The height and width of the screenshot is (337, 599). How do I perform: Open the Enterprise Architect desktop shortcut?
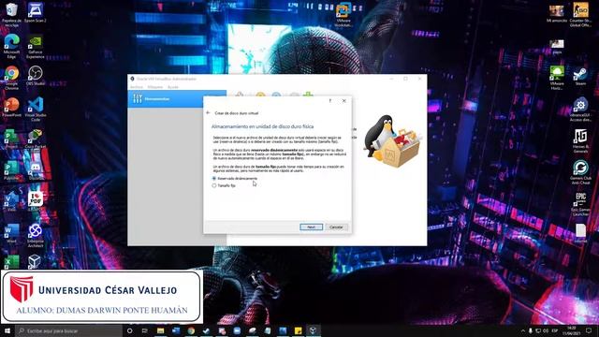[x=36, y=236]
